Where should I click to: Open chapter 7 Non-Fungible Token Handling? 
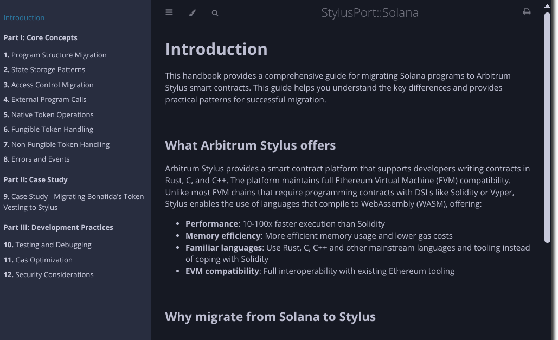pos(56,145)
